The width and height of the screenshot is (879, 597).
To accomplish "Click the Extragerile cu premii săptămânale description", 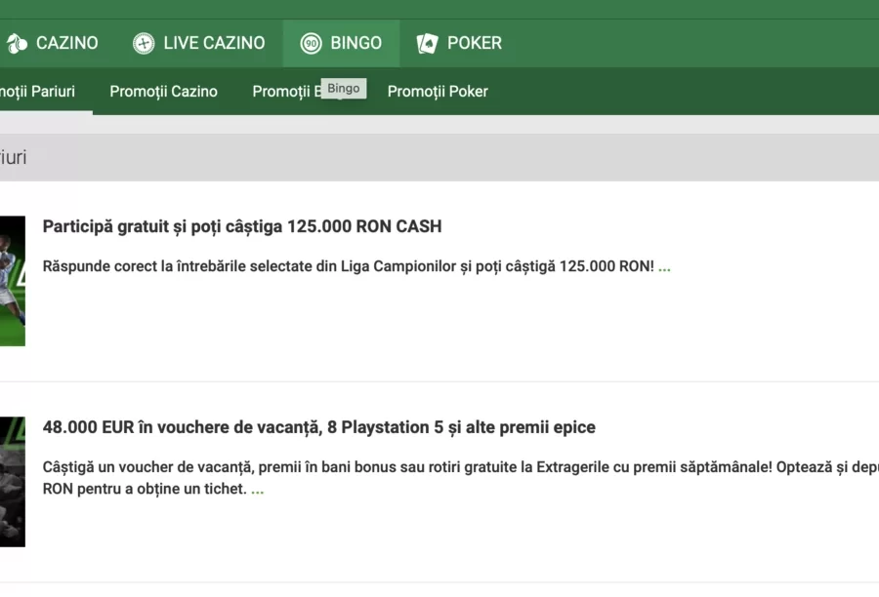I will (x=461, y=478).
